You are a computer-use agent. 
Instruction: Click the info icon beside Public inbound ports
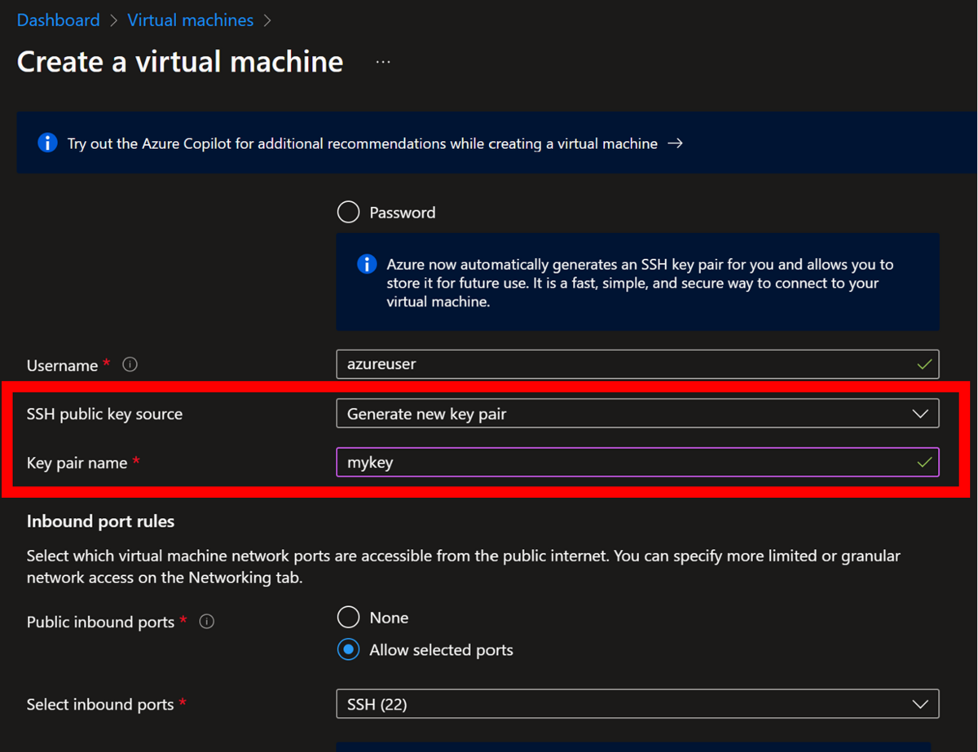tap(206, 621)
